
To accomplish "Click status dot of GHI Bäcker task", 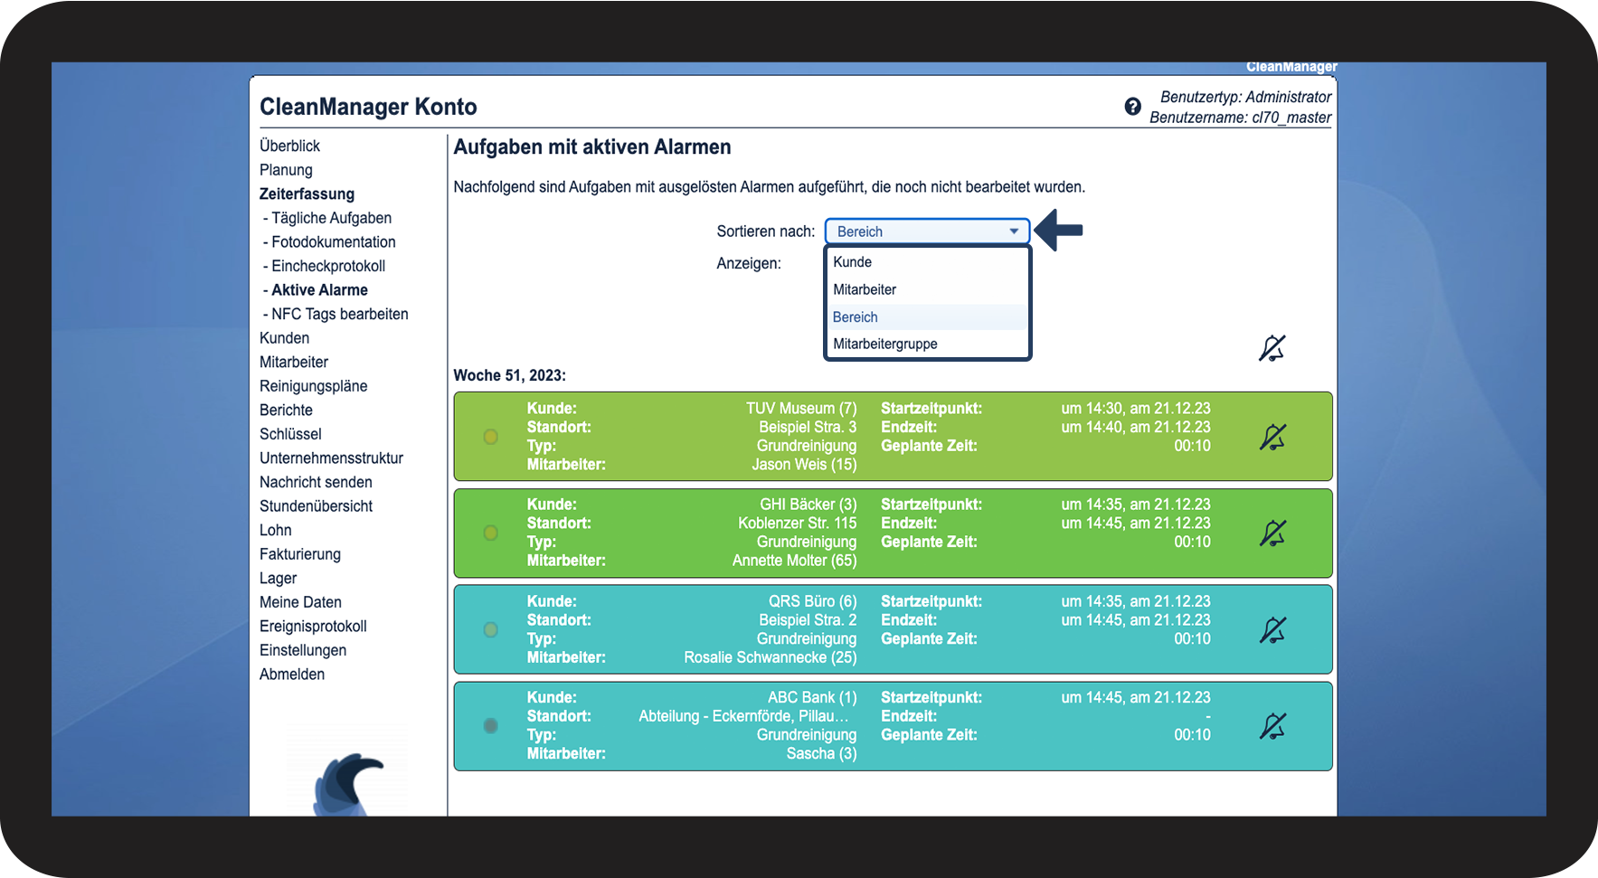I will coord(491,533).
